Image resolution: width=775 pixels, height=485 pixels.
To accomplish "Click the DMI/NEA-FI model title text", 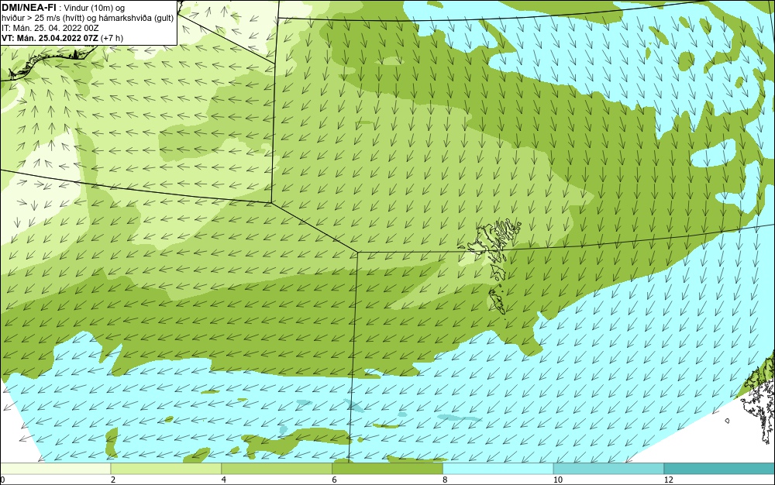I will [x=29, y=8].
